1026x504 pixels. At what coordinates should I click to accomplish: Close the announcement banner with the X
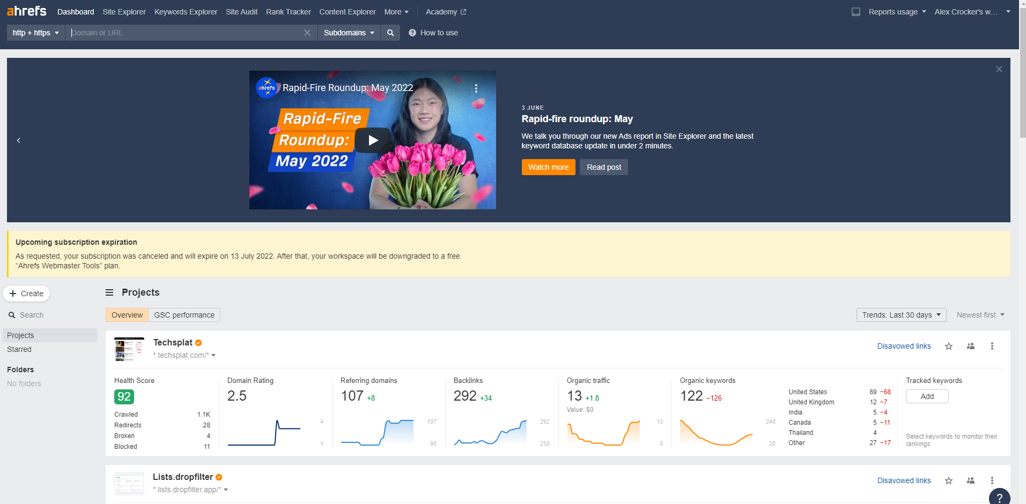999,69
